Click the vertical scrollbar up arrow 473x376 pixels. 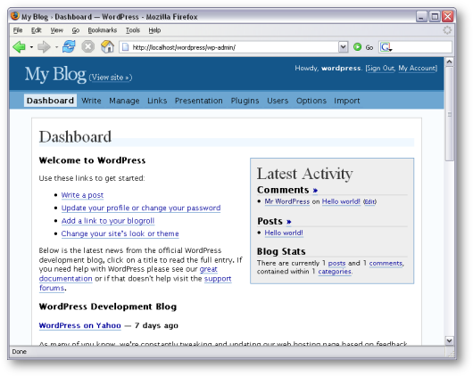tap(449, 61)
